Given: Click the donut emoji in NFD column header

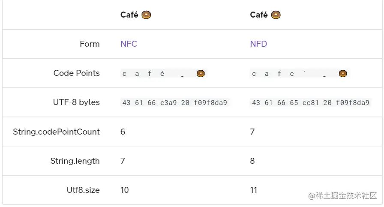Looking at the screenshot, I should pyautogui.click(x=276, y=15).
